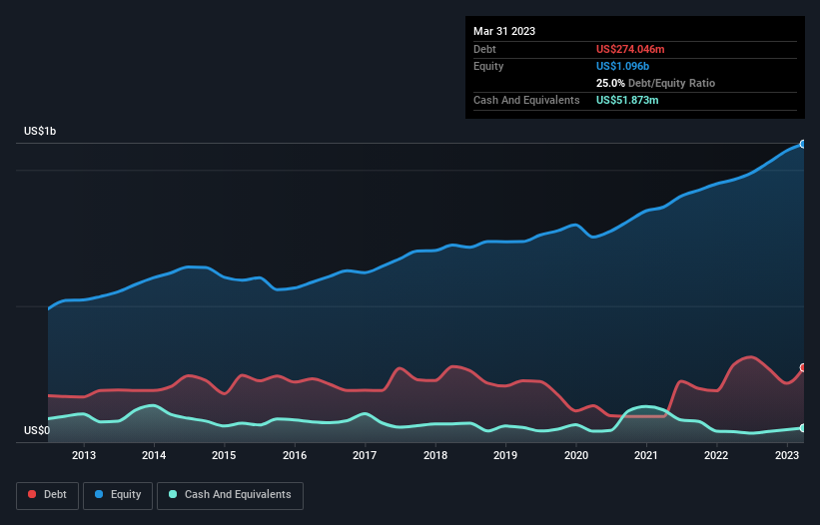Image resolution: width=820 pixels, height=525 pixels.
Task: Toggle the Debt series legend button
Action: [48, 495]
